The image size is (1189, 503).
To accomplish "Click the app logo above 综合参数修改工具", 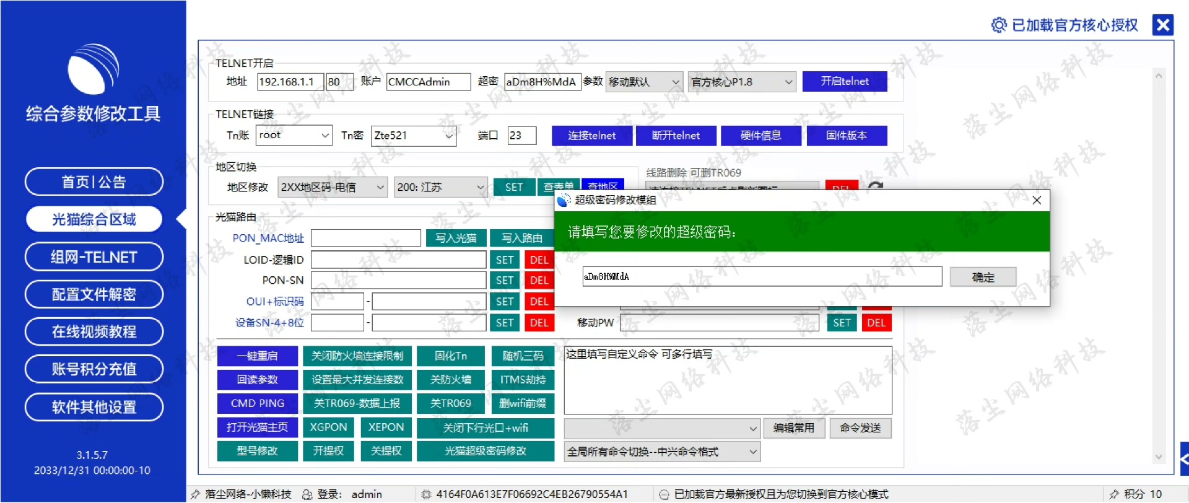I will point(93,69).
